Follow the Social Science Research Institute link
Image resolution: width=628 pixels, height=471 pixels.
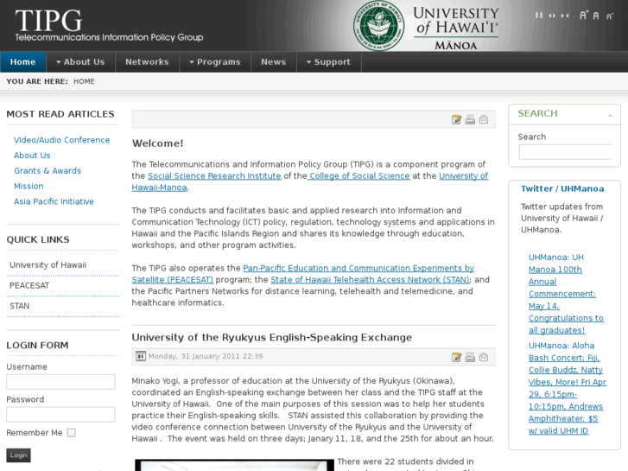[214, 176]
